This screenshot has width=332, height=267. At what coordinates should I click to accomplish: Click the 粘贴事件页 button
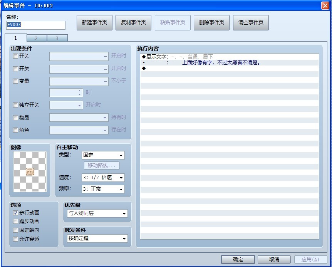point(173,23)
